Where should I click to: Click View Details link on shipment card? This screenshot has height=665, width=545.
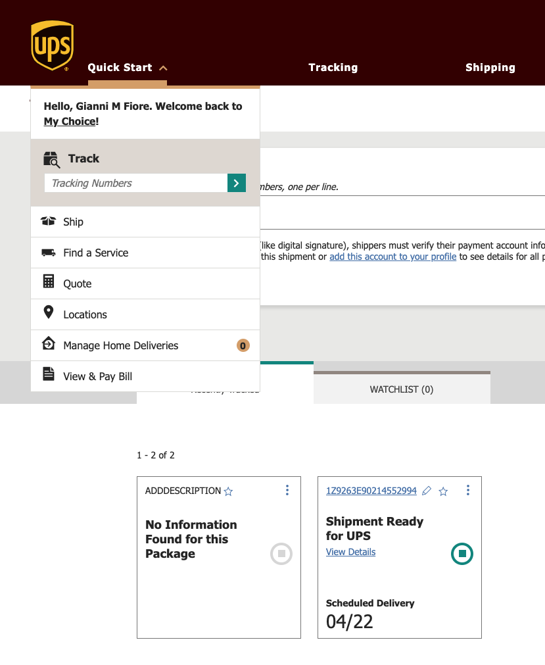[350, 552]
